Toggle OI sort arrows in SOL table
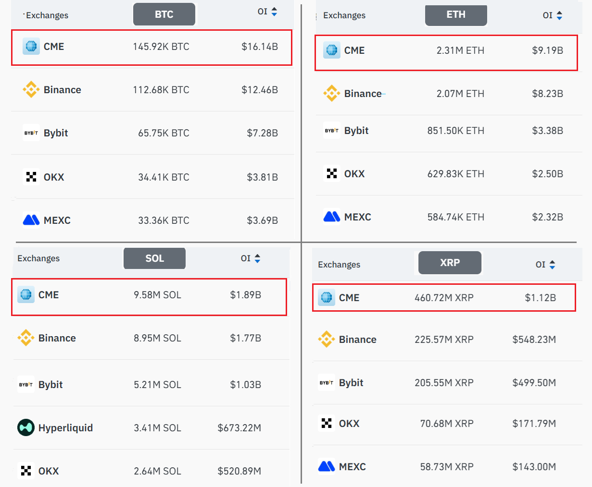This screenshot has width=592, height=487. [257, 258]
